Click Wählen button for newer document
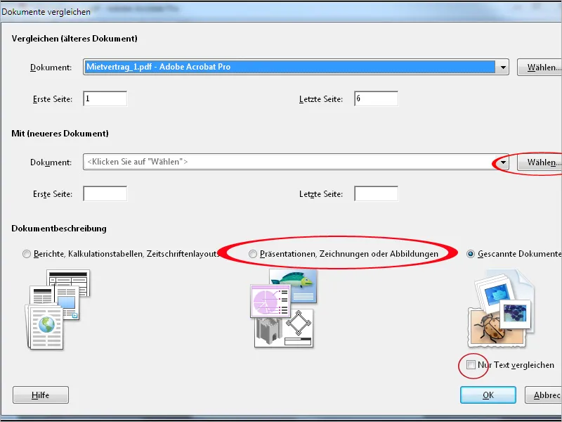 tap(540, 162)
